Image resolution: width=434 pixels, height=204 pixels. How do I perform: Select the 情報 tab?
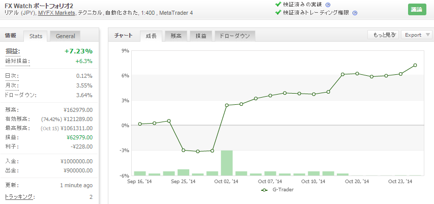pos(11,36)
